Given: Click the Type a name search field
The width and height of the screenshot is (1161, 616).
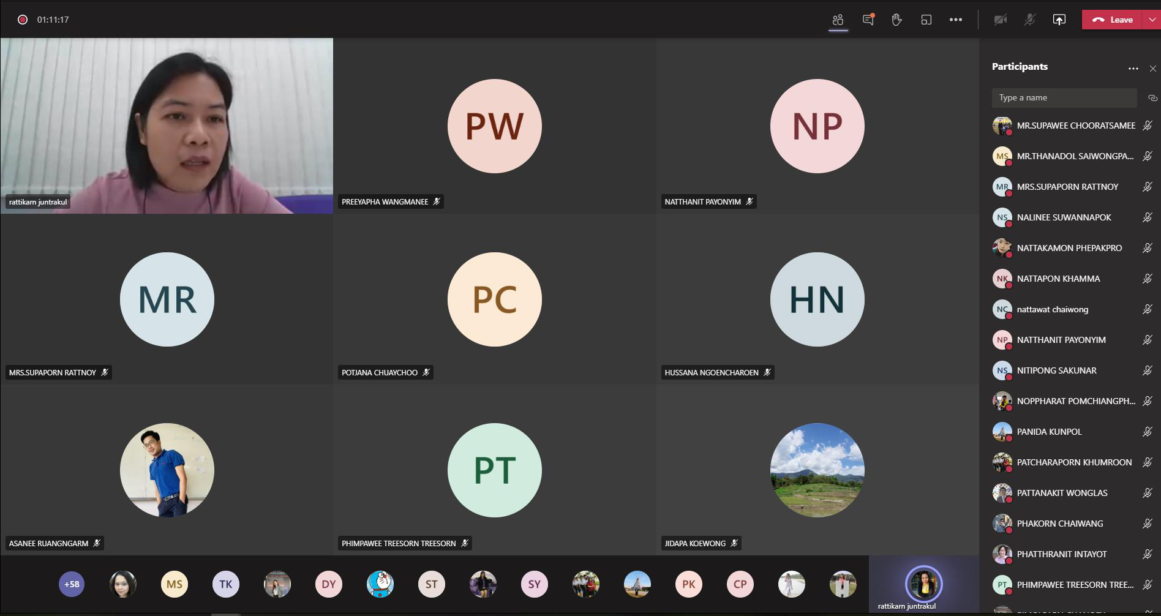Looking at the screenshot, I should (x=1064, y=97).
